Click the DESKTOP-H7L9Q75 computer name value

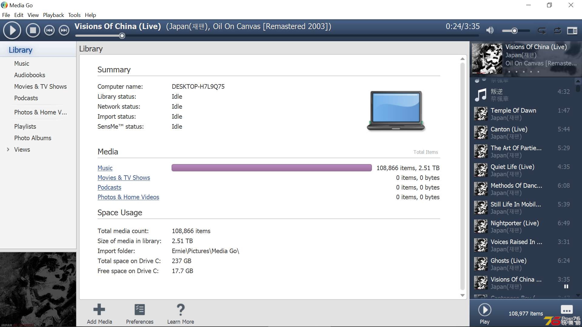[x=198, y=87]
